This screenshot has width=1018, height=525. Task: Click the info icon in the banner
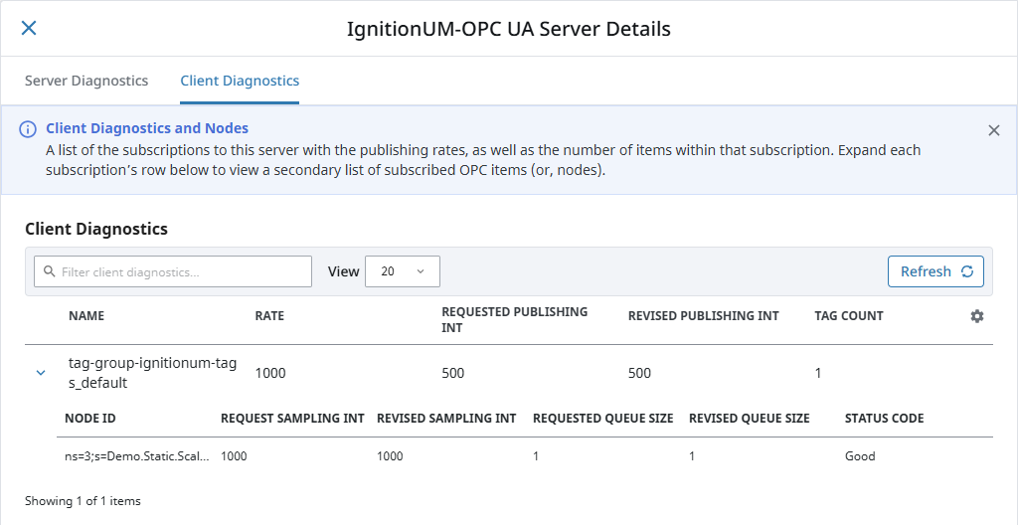[x=27, y=129]
